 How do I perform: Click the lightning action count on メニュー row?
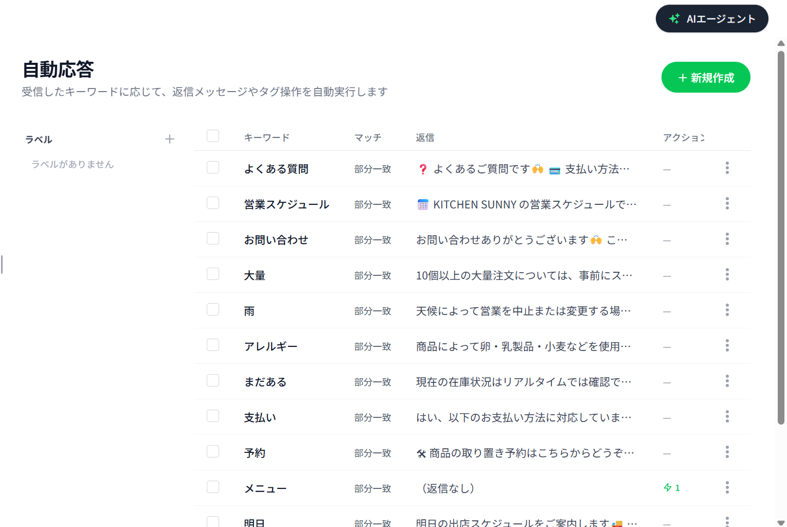click(672, 487)
